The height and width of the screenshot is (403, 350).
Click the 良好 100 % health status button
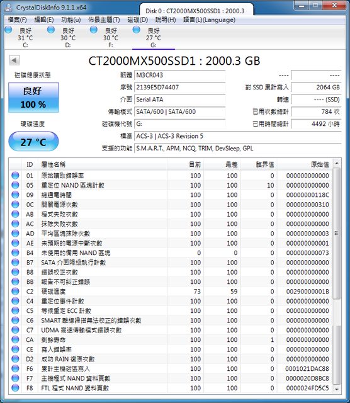(x=33, y=98)
